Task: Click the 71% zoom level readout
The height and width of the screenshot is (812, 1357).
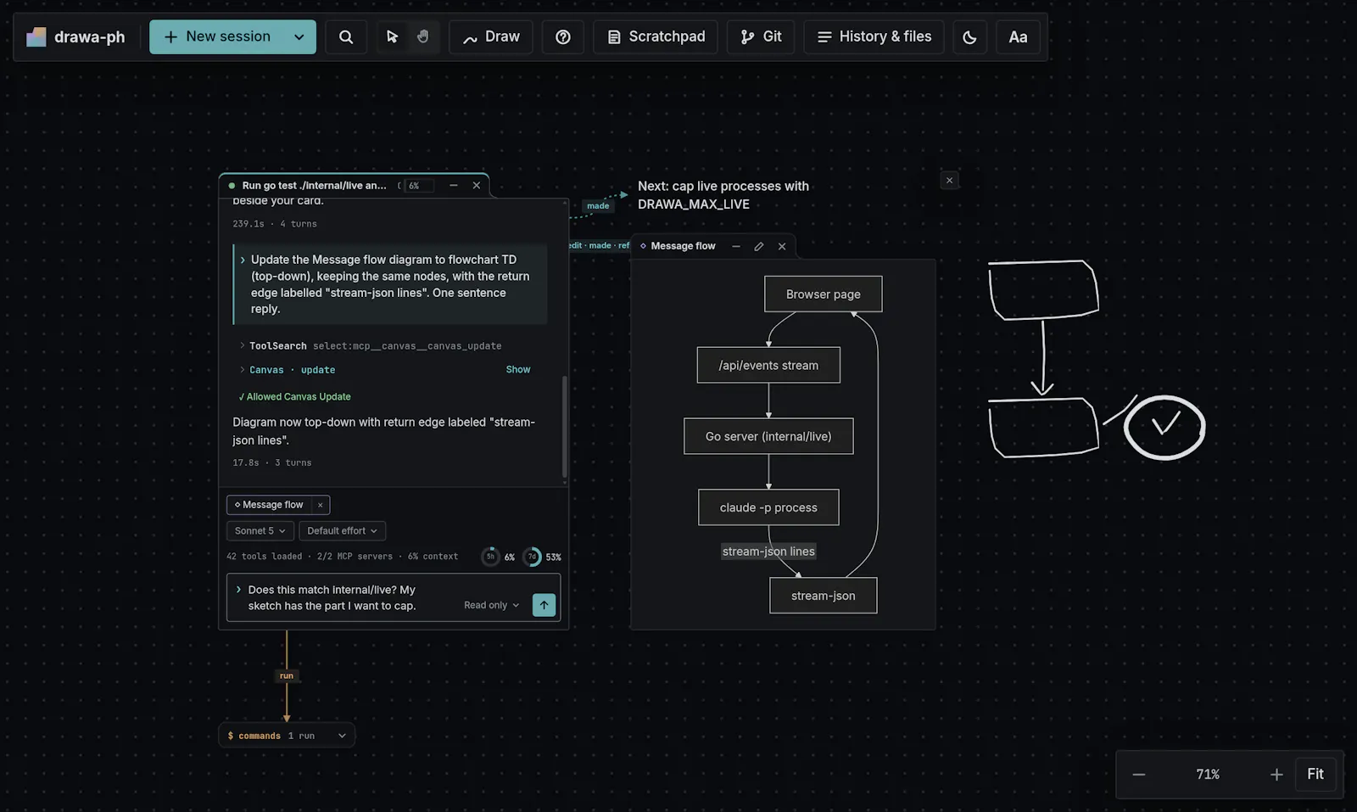Action: click(1208, 775)
